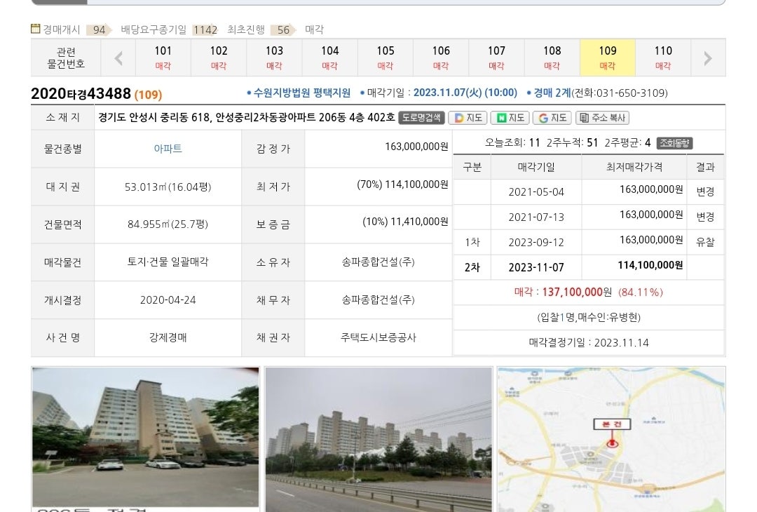Click the deposit (10%) 11,410,000원
The width and height of the screenshot is (757, 512).
[406, 222]
